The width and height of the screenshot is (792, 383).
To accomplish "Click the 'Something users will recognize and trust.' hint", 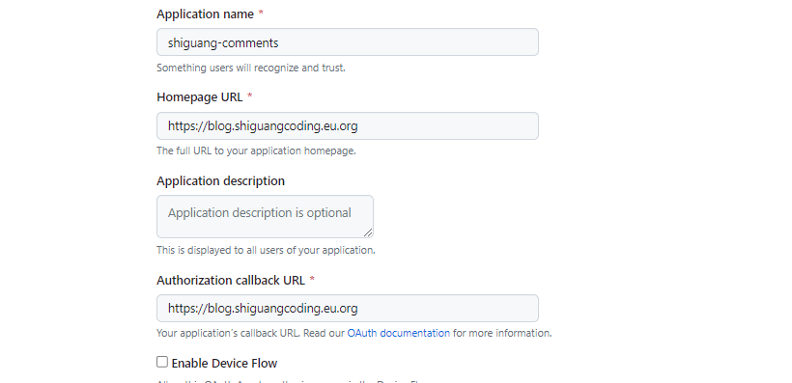I will (251, 68).
